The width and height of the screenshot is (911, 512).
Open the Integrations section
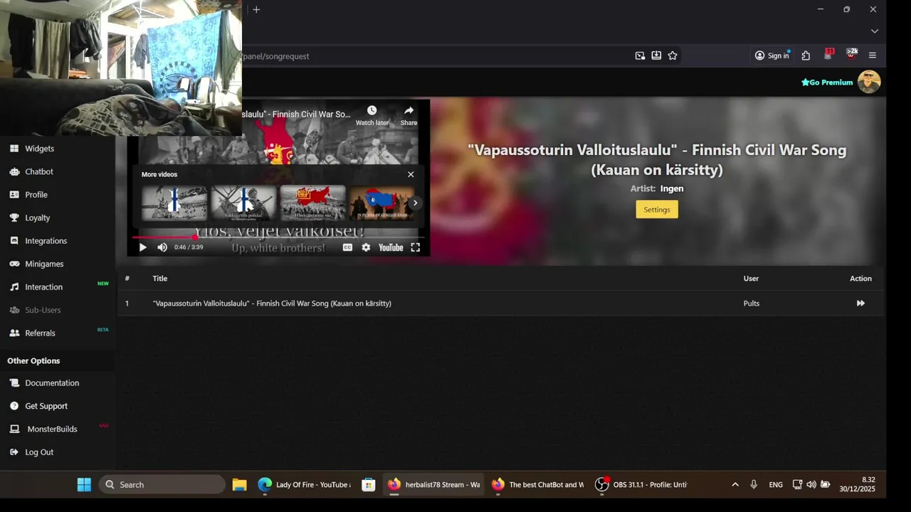click(x=46, y=241)
